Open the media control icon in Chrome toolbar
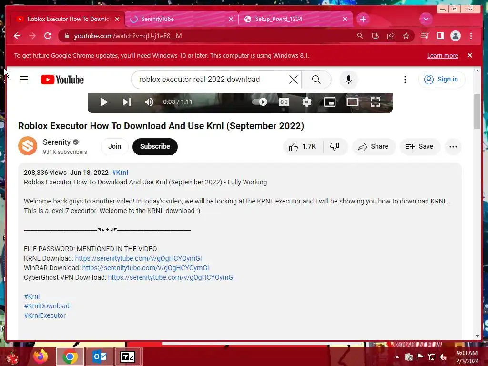Screen dimensions: 488x366 tap(425, 36)
